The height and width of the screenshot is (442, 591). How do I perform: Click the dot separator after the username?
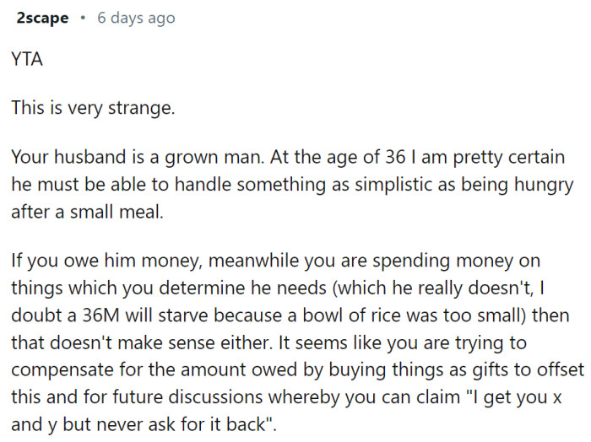[83, 19]
